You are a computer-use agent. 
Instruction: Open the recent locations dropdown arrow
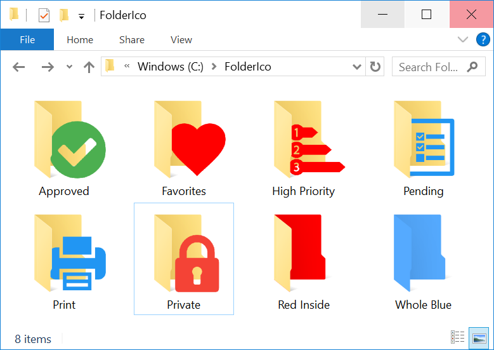coord(69,67)
